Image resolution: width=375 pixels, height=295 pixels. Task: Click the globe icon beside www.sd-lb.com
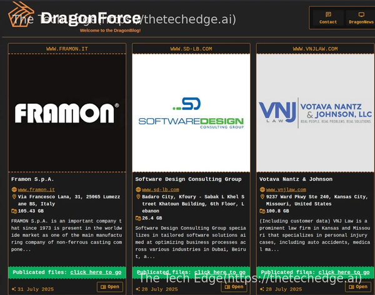pyautogui.click(x=138, y=189)
